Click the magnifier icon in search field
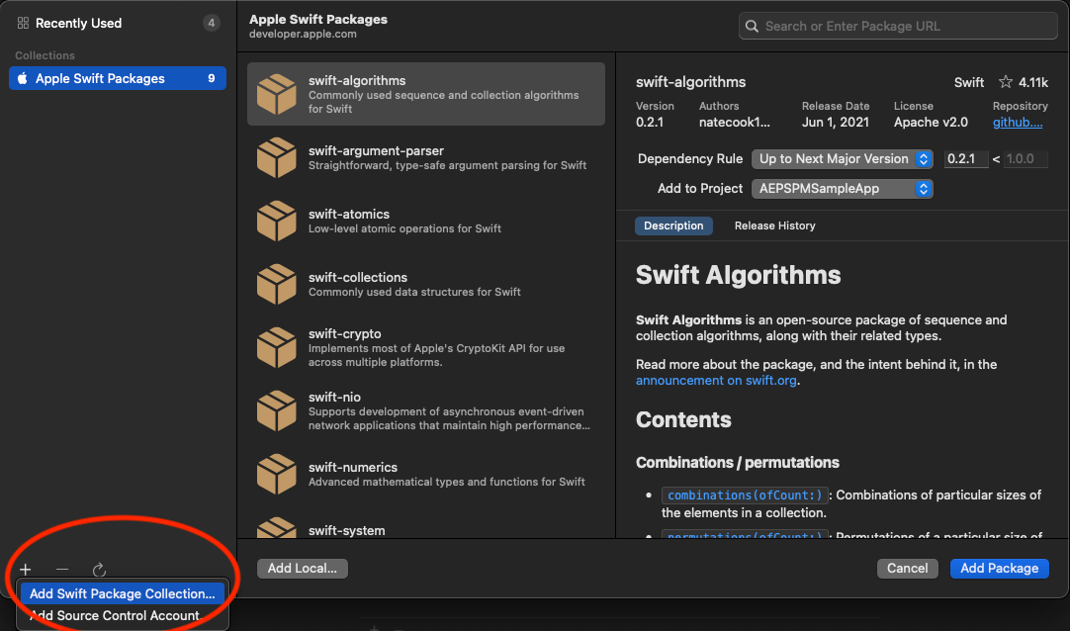This screenshot has height=631, width=1070. tap(752, 26)
